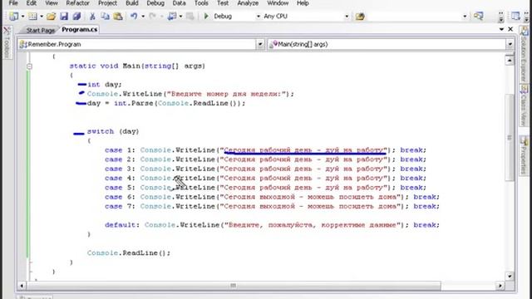The image size is (532, 299).
Task: Click the 'default:' line in switch block
Action: click(x=272, y=225)
